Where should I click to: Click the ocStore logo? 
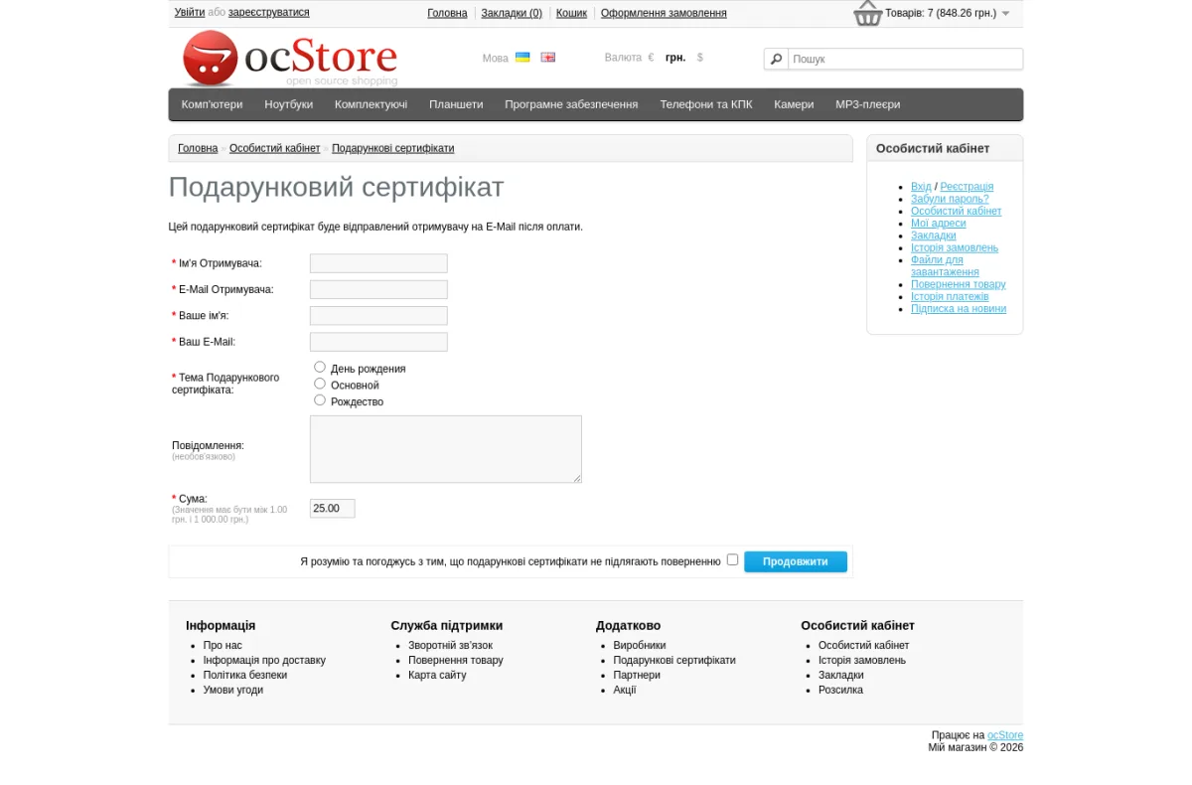pyautogui.click(x=290, y=59)
